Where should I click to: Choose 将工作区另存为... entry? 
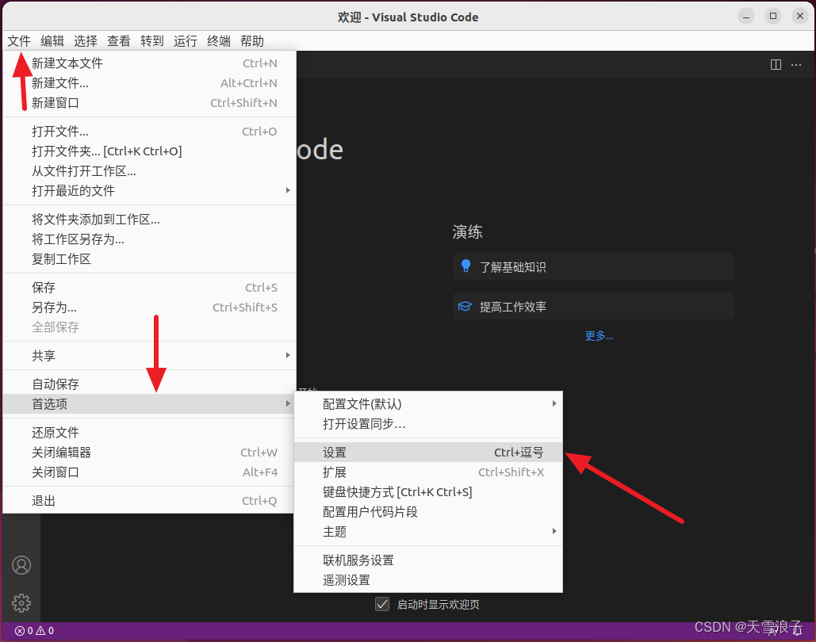pyautogui.click(x=149, y=239)
